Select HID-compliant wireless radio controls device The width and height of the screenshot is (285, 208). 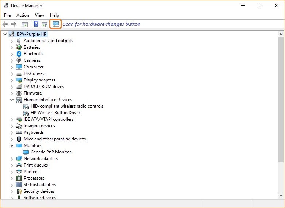[67, 106]
